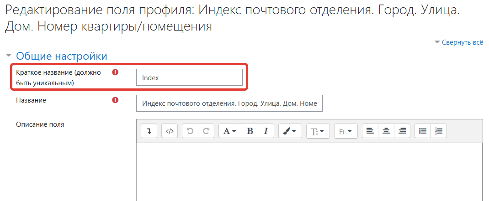
Task: Click the short name field containing Index
Action: click(x=189, y=77)
